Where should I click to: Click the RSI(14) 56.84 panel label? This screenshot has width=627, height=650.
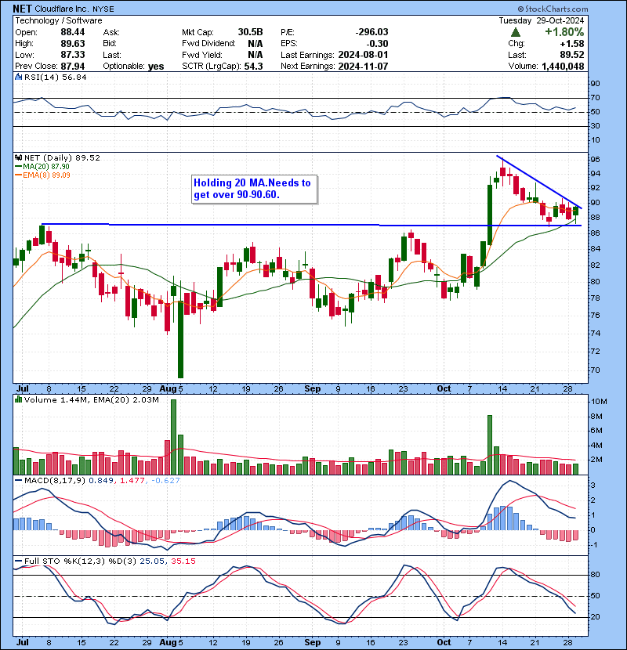55,77
